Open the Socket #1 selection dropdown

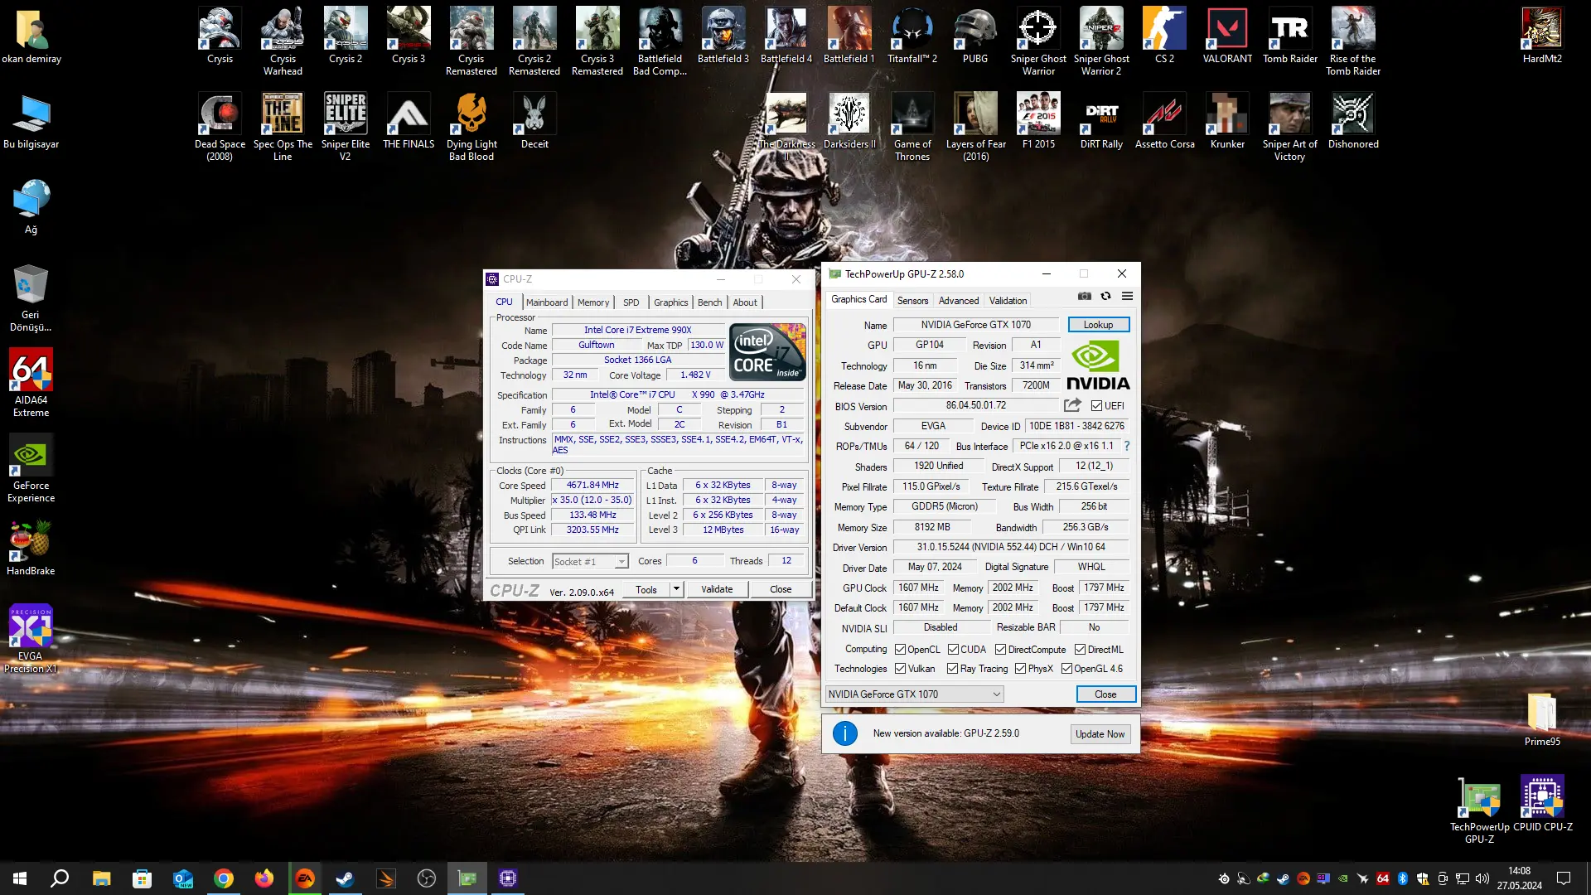590,562
